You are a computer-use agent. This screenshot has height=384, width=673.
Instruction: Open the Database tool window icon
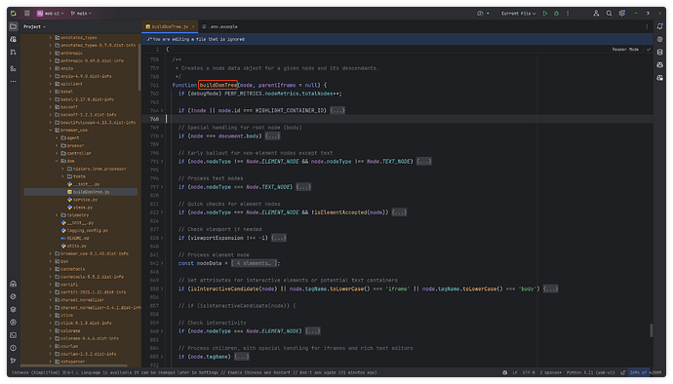click(659, 53)
